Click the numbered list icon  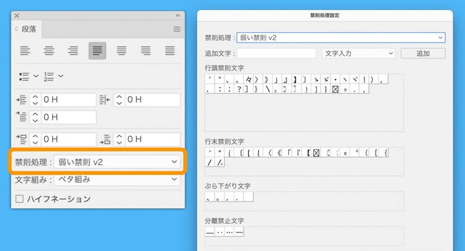pos(50,77)
